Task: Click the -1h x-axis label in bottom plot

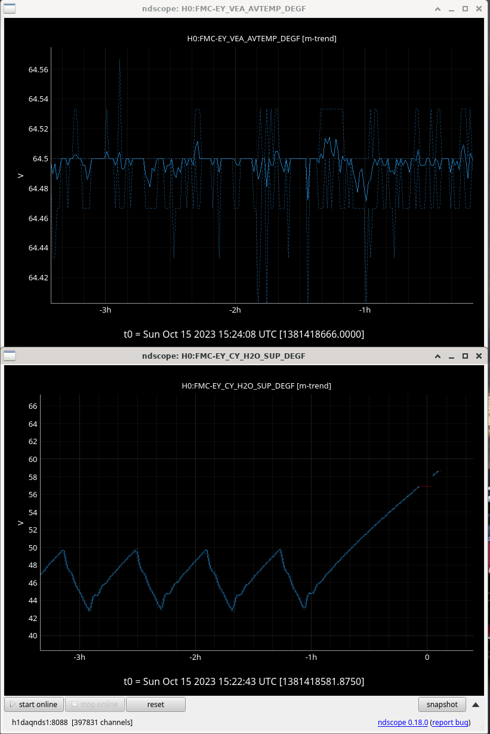Action: pyautogui.click(x=311, y=657)
